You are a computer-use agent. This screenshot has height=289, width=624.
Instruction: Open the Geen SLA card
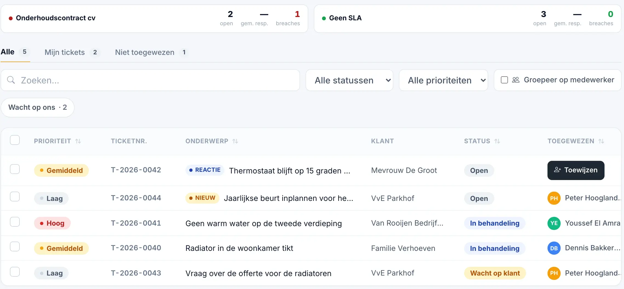(468, 18)
